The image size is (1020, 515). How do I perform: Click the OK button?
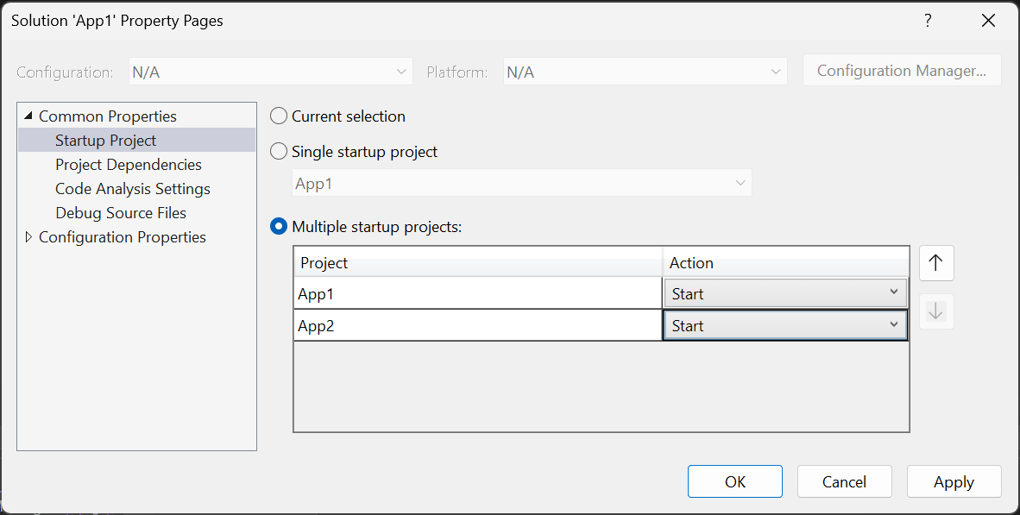735,482
